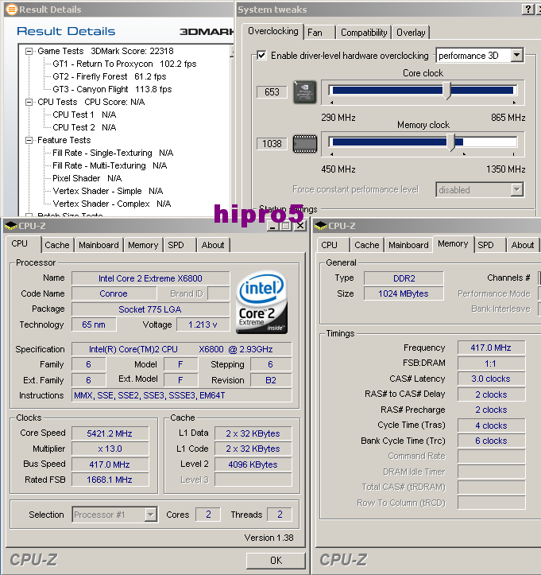
Task: Select GT1 - Return To Proxycon result row
Action: (125, 64)
